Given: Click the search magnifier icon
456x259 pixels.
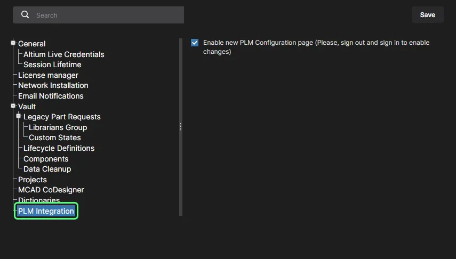Looking at the screenshot, I should click(25, 15).
